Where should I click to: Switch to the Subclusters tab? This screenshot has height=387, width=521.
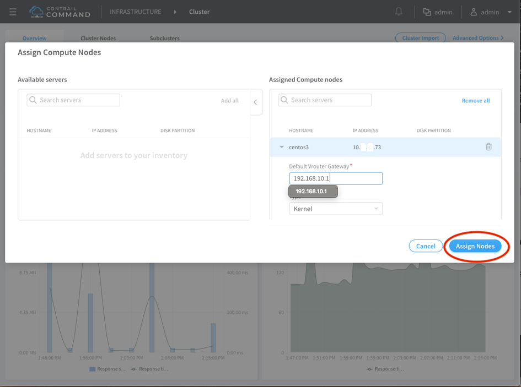point(164,39)
